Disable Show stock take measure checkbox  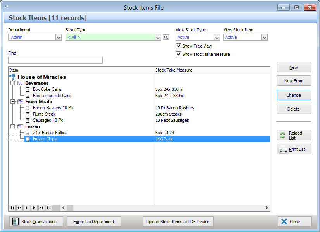click(179, 54)
